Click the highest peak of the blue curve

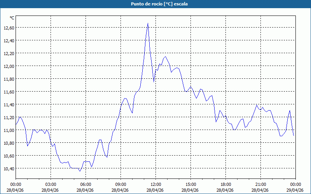148,23
